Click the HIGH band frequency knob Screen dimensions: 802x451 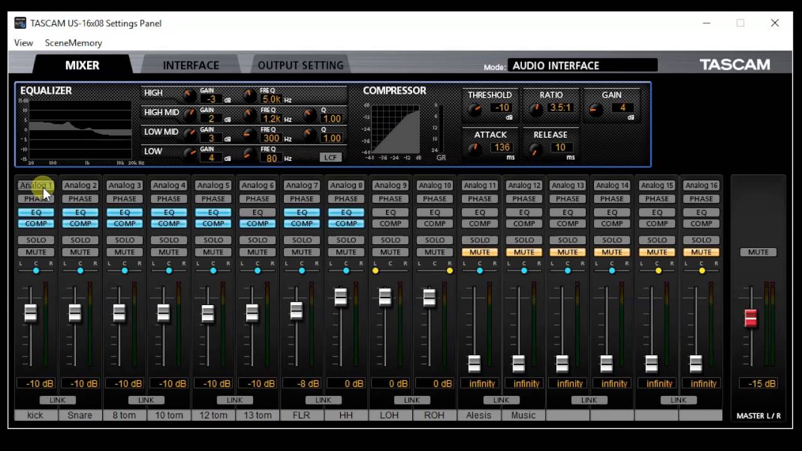click(x=250, y=96)
